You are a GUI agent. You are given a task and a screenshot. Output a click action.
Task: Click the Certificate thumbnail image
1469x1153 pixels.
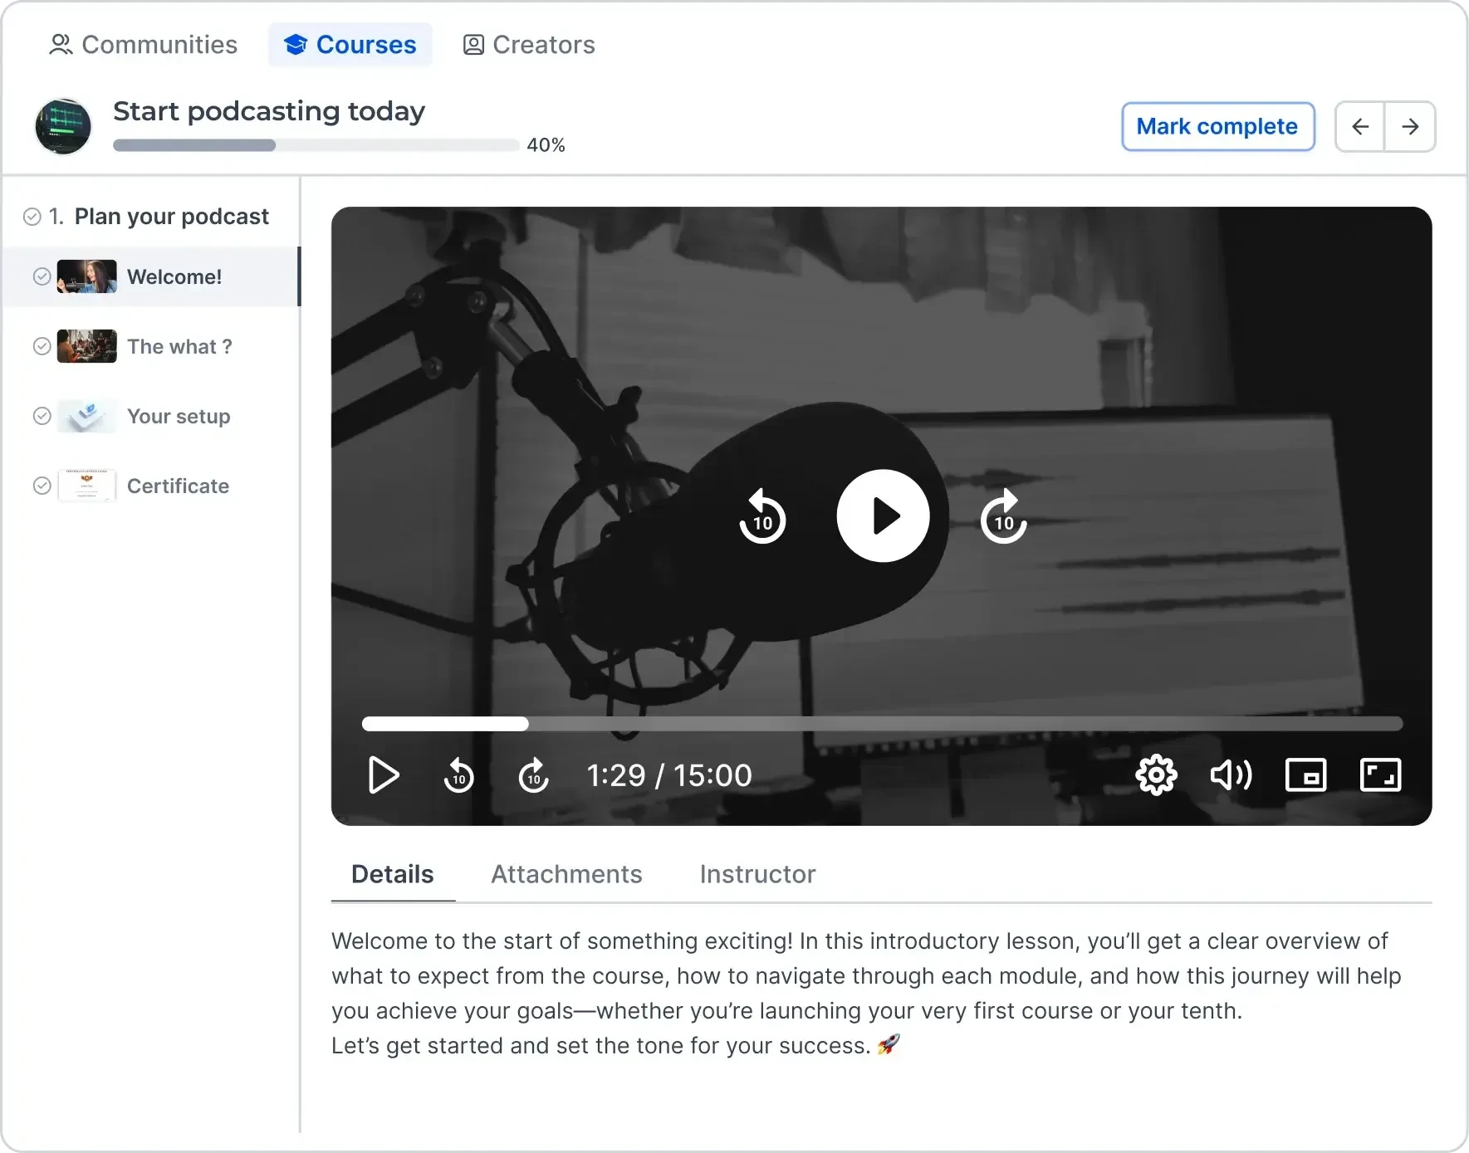tap(86, 486)
